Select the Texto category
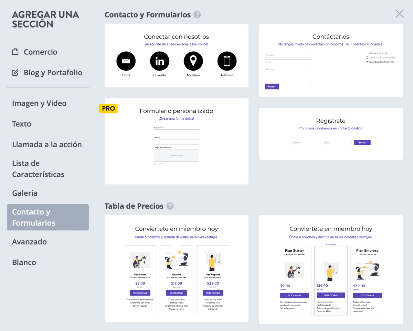Screen dimensions: 413x331 tap(22, 124)
